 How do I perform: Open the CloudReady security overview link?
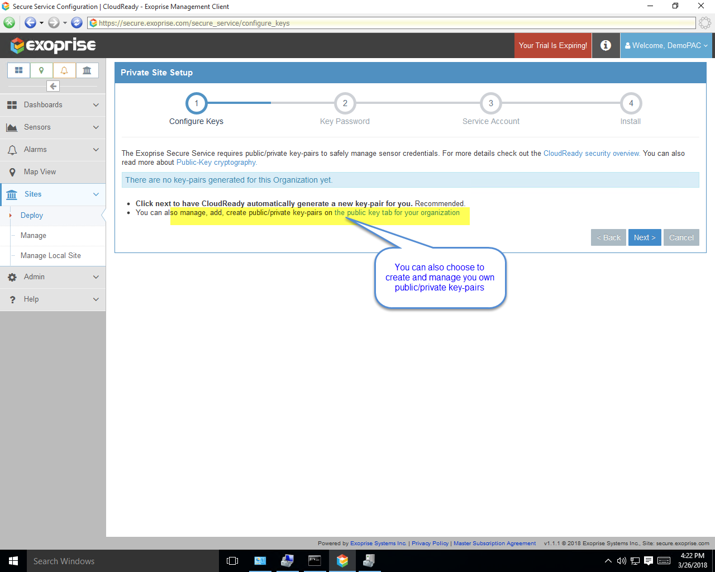(x=592, y=154)
